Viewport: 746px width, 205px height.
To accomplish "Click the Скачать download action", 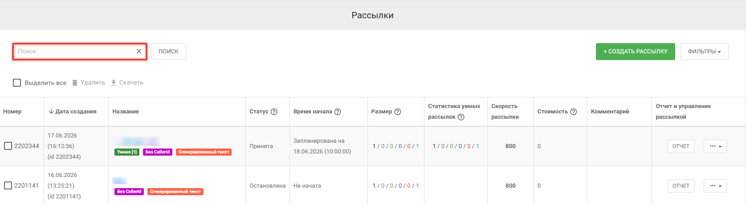I will (127, 83).
